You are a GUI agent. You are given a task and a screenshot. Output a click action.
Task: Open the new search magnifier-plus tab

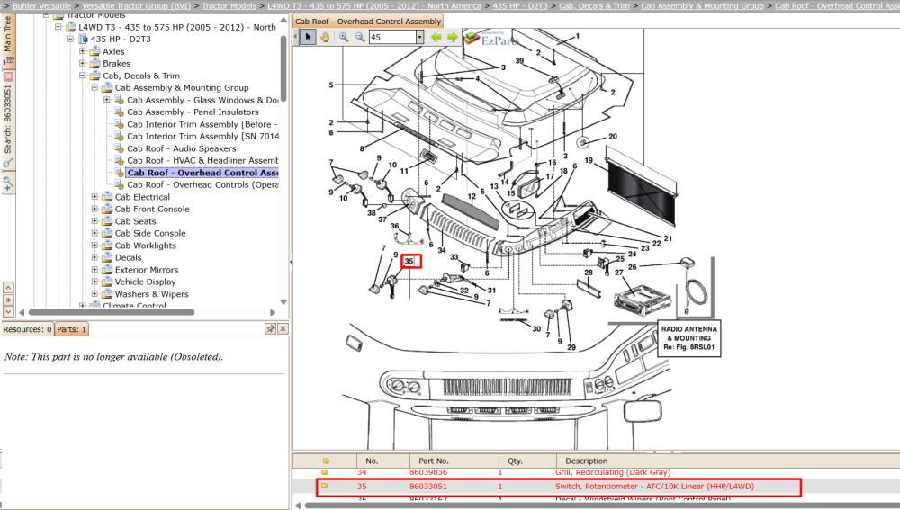pyautogui.click(x=8, y=183)
